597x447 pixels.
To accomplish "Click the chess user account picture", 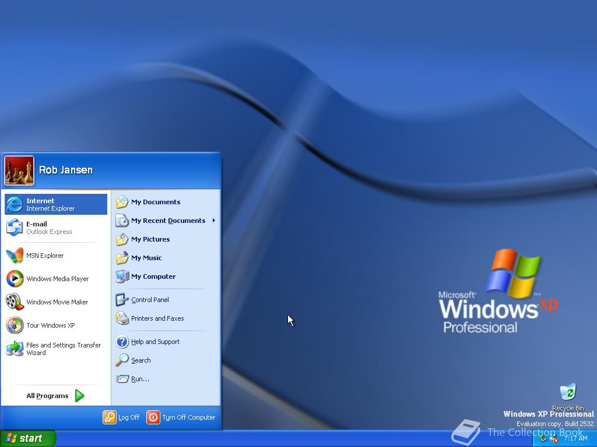I will click(x=19, y=171).
